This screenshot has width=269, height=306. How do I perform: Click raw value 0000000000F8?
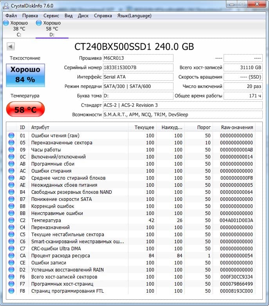tap(237, 178)
